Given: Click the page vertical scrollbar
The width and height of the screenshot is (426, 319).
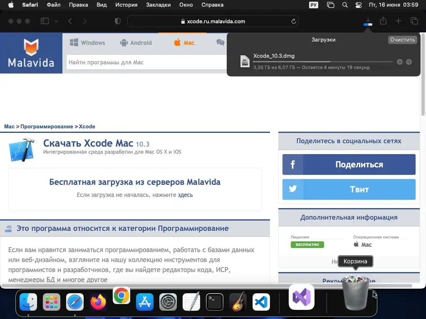Looking at the screenshot, I should [x=423, y=75].
